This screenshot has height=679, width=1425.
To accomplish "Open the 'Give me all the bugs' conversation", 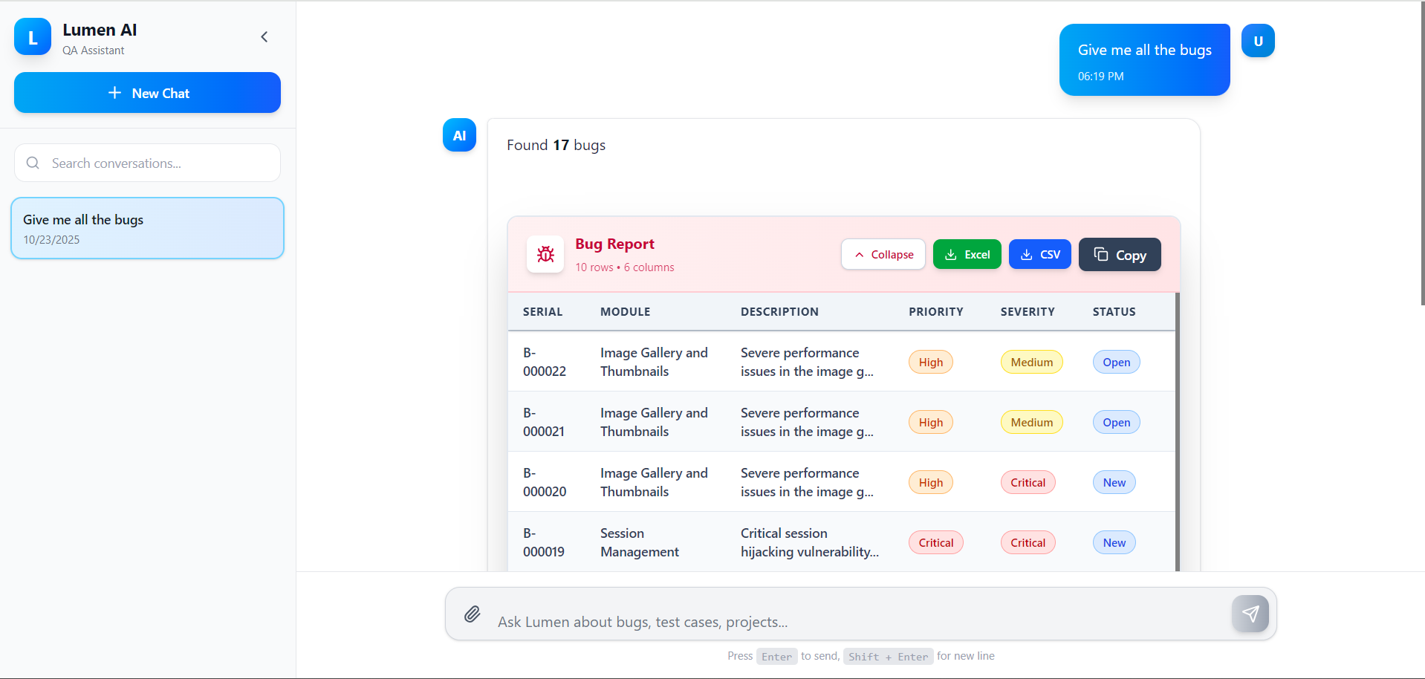I will pyautogui.click(x=147, y=228).
